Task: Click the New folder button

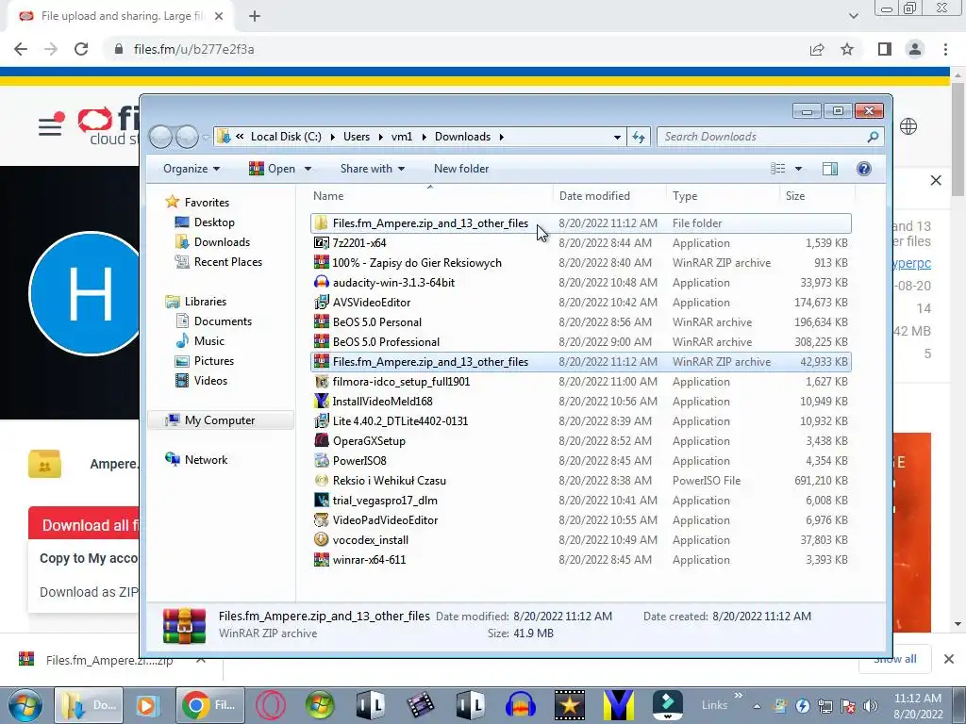Action: pos(460,169)
